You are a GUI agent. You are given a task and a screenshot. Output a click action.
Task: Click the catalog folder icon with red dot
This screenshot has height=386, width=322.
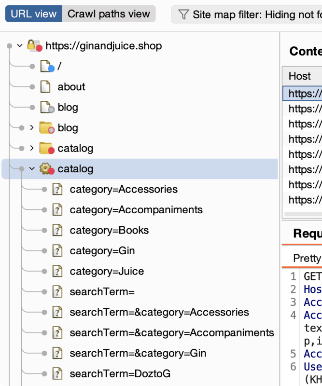pos(46,148)
